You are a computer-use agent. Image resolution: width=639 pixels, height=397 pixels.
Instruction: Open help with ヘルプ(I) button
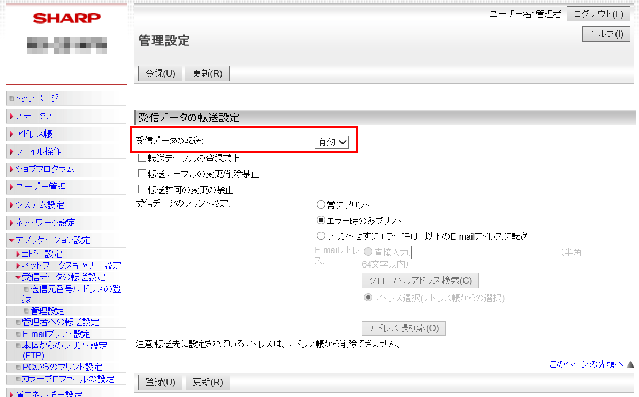pos(606,34)
